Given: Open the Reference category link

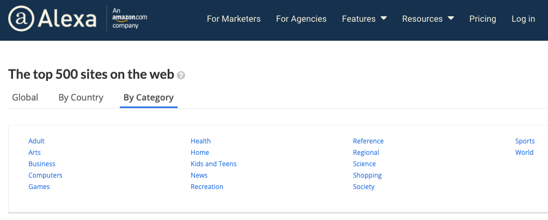Looking at the screenshot, I should click(368, 141).
